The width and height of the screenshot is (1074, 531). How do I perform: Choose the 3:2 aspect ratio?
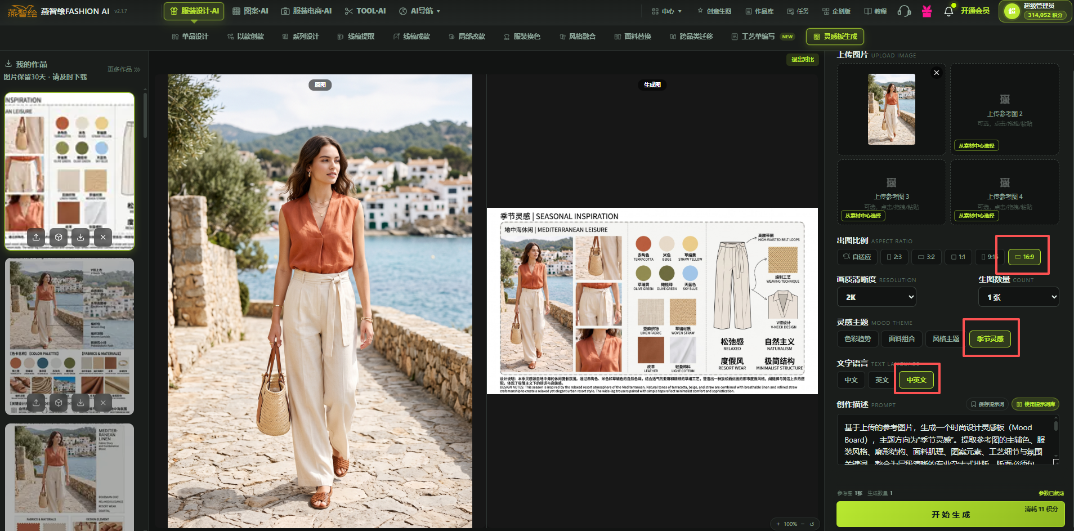tap(927, 257)
